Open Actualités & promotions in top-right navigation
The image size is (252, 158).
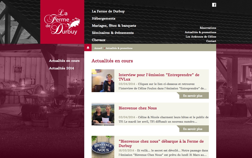click(x=200, y=32)
